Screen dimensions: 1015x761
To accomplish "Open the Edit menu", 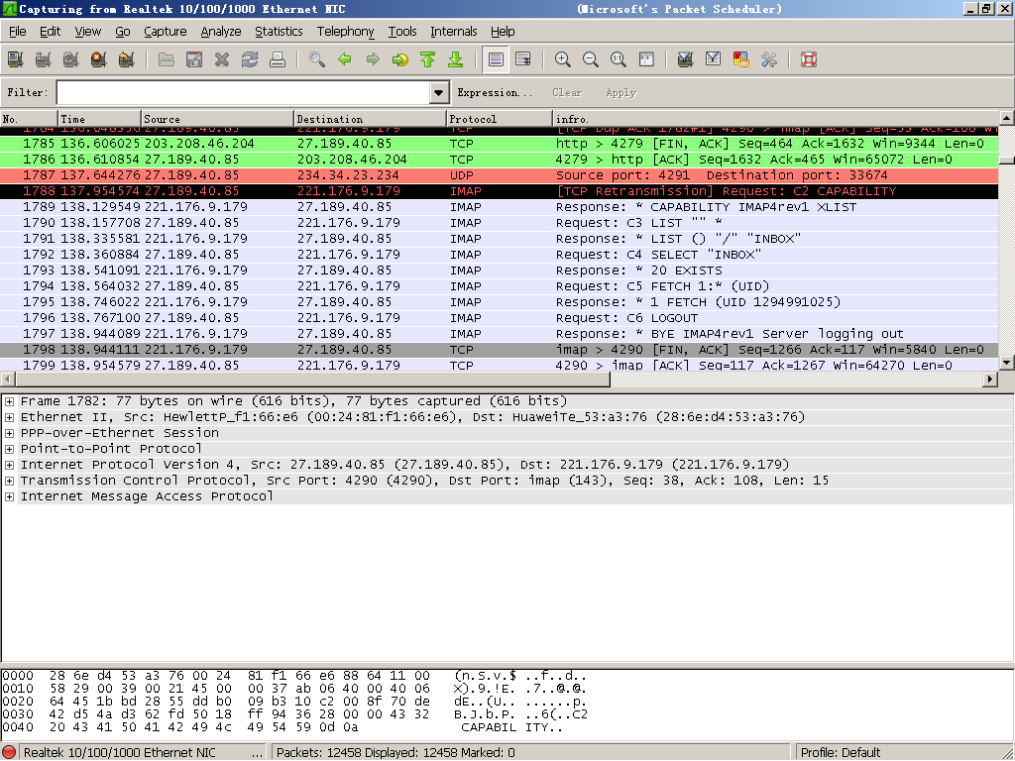I will [x=50, y=31].
